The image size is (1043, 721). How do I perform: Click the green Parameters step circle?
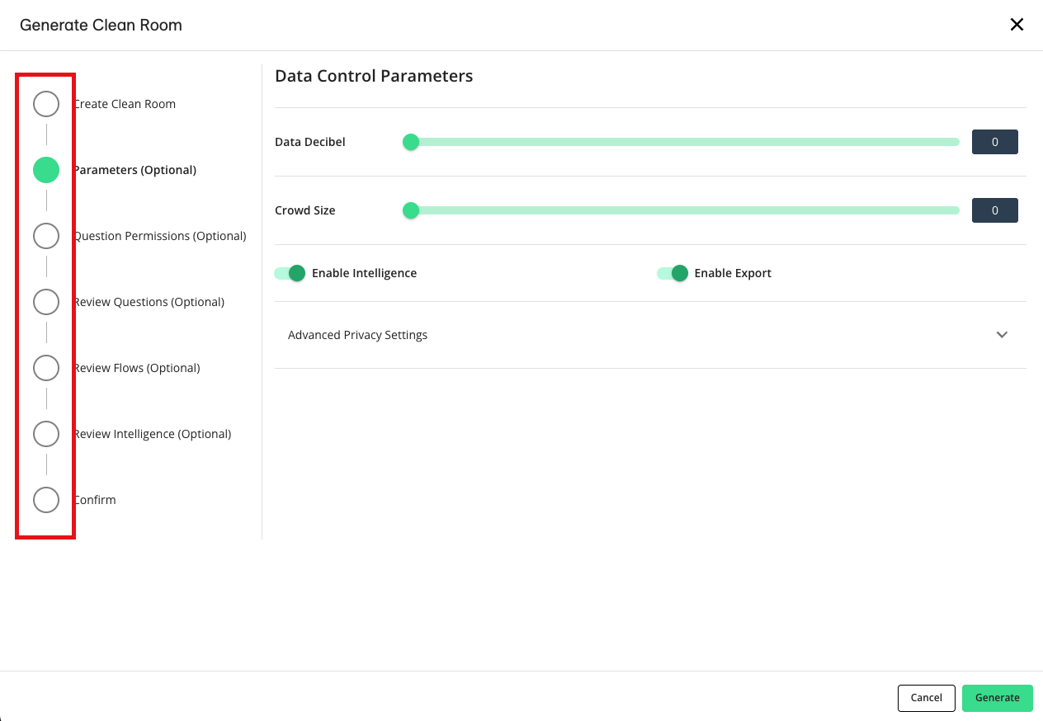pyautogui.click(x=46, y=170)
